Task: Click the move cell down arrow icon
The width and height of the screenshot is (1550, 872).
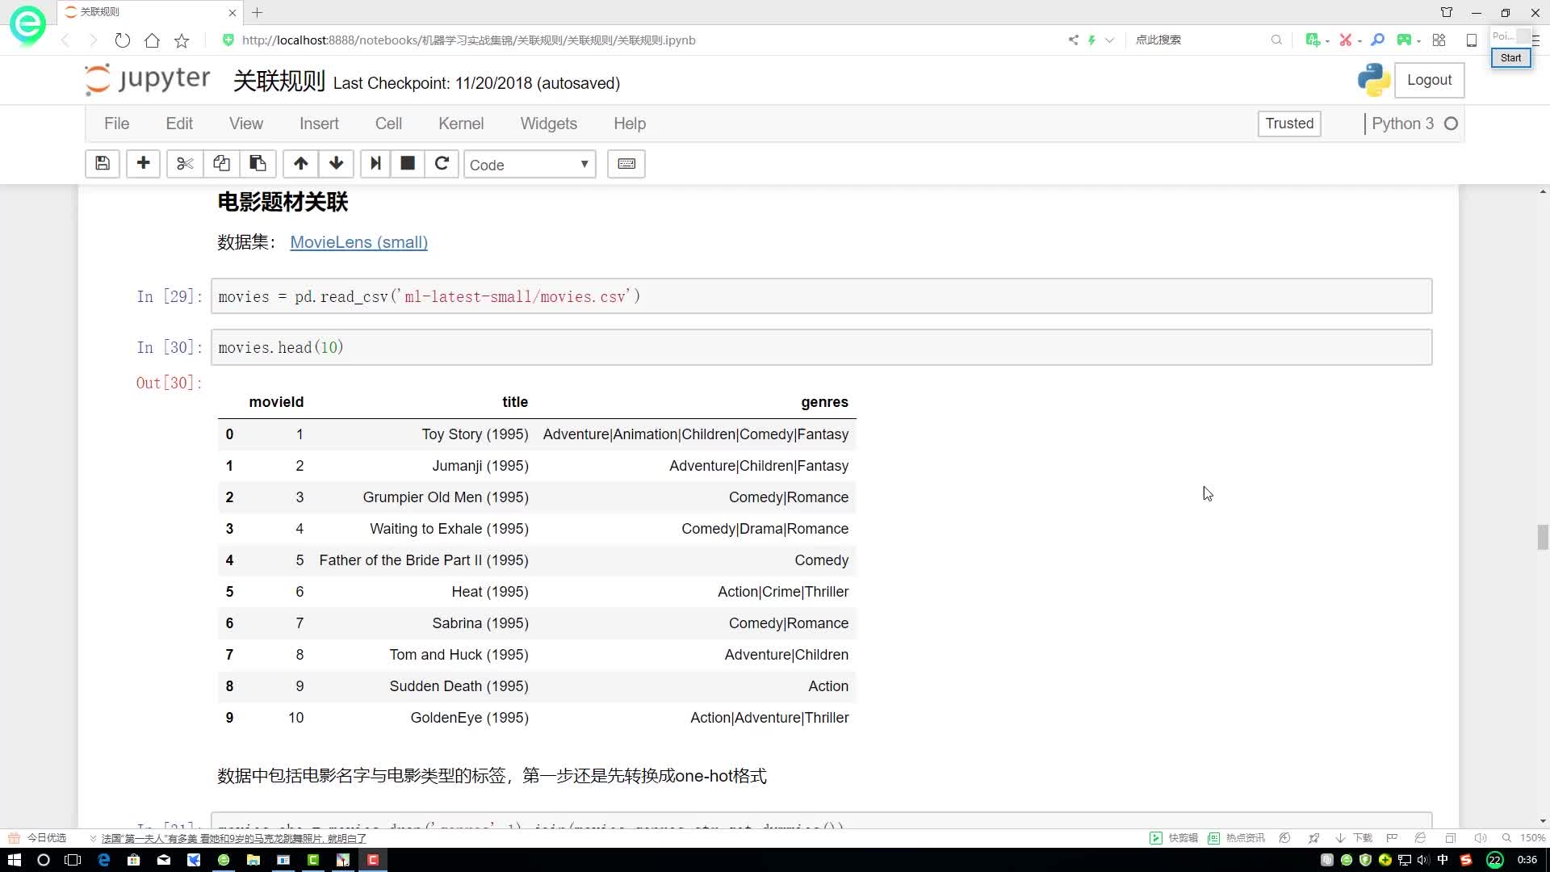Action: coord(337,164)
